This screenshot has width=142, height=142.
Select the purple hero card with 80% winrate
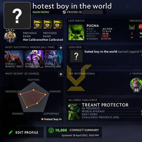34,59
